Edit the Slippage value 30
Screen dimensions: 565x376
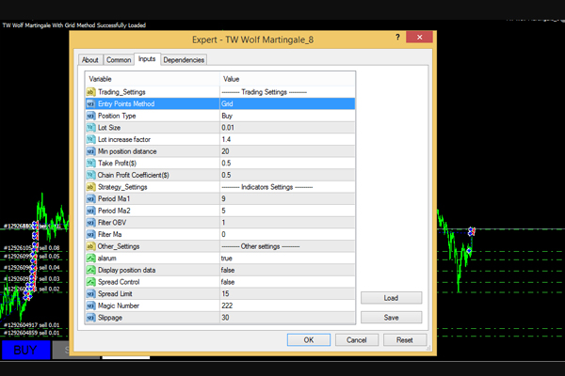(x=287, y=318)
